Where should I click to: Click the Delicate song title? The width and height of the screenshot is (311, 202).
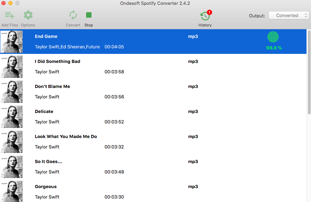point(44,112)
